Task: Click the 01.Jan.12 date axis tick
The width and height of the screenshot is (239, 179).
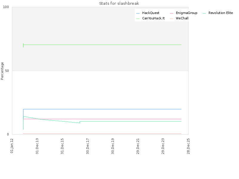Action: [x=12, y=146]
